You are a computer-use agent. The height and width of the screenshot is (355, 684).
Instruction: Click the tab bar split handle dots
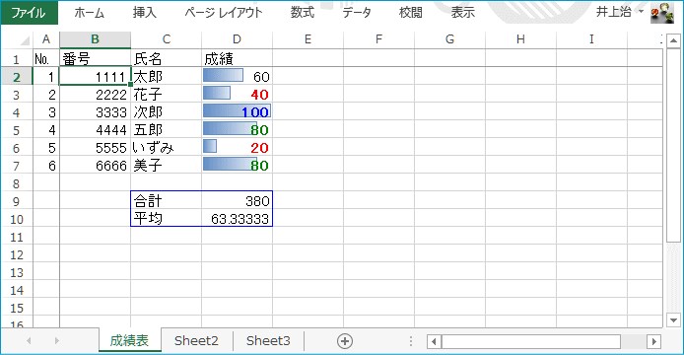[x=410, y=341]
